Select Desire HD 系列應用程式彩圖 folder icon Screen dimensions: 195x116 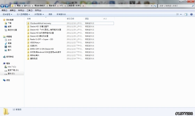[28, 33]
